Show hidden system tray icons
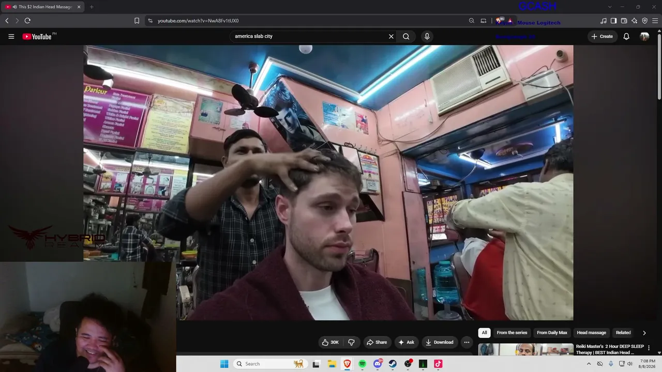The height and width of the screenshot is (372, 662). (589, 364)
